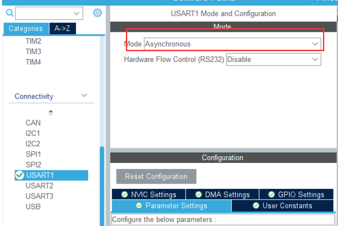Image resolution: width=338 pixels, height=226 pixels.
Task: Click the Configuration section header
Action: click(223, 158)
